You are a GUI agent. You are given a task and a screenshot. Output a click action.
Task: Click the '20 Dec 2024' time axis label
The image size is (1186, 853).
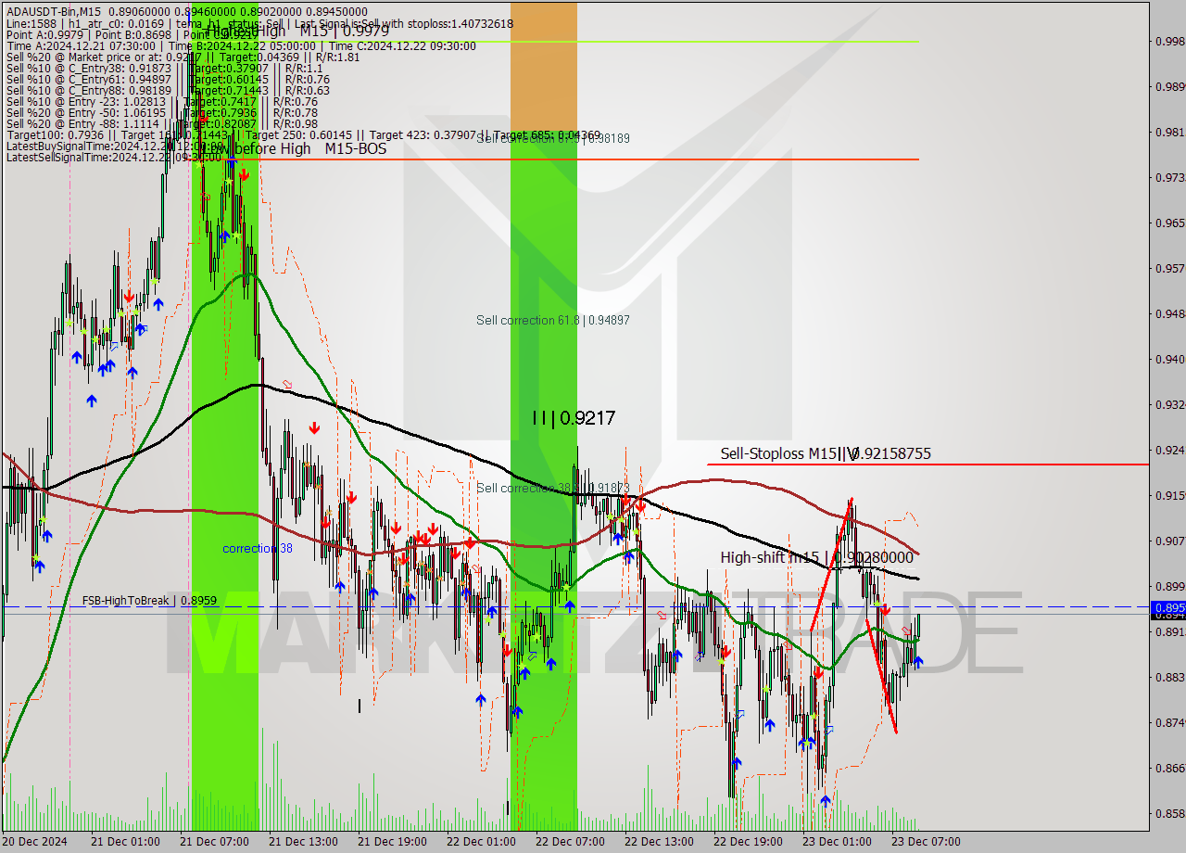pos(35,842)
